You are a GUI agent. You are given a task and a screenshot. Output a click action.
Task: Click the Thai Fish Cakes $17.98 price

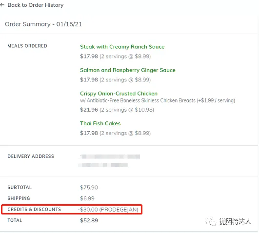[89, 133]
